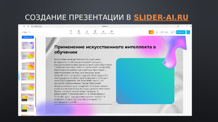The width and height of the screenshot is (218, 122).
Task: Open the first slide thumbnail with purple blob
Action: 28,45
